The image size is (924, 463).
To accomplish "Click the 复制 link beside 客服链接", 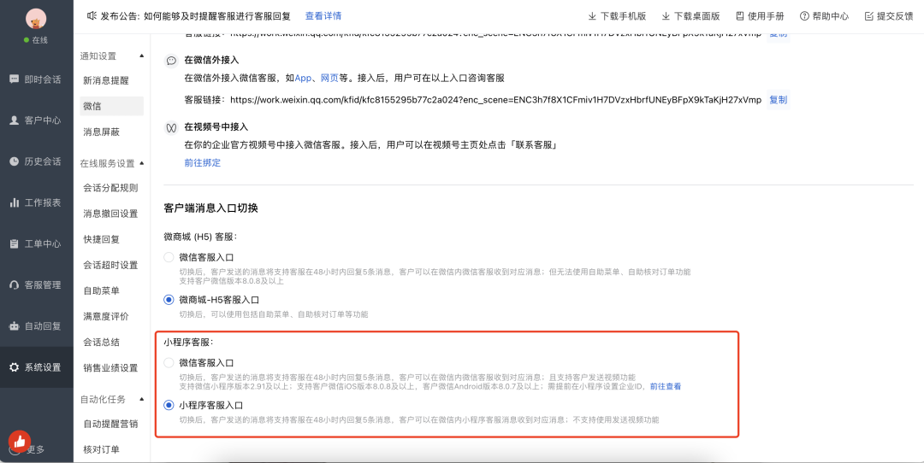I will [778, 100].
